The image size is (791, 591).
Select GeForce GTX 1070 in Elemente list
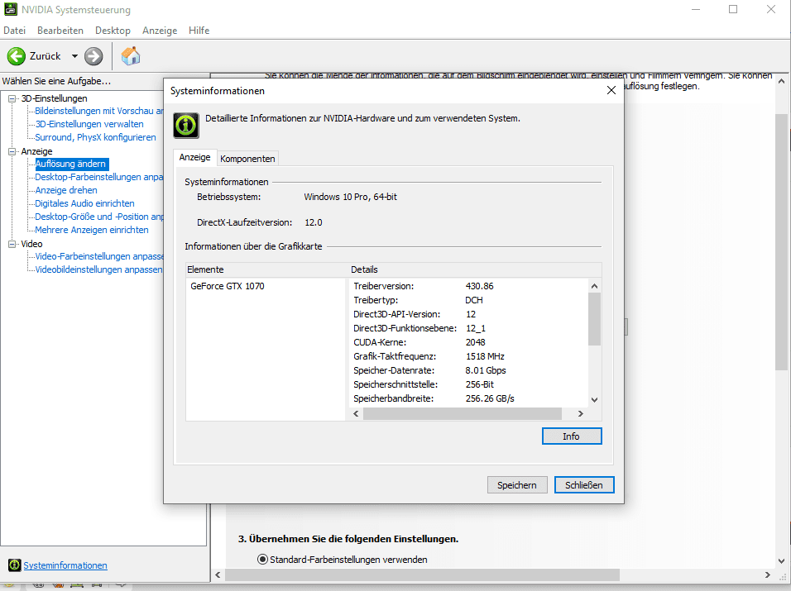tap(228, 286)
